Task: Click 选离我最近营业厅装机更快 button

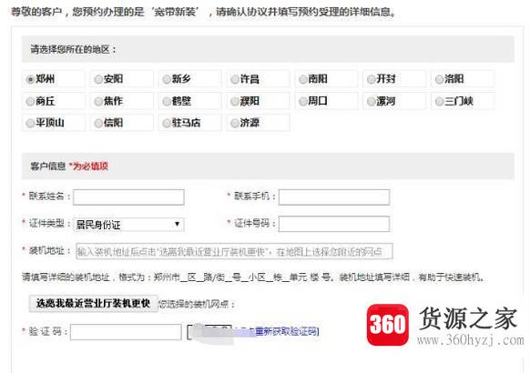Action: click(x=94, y=304)
